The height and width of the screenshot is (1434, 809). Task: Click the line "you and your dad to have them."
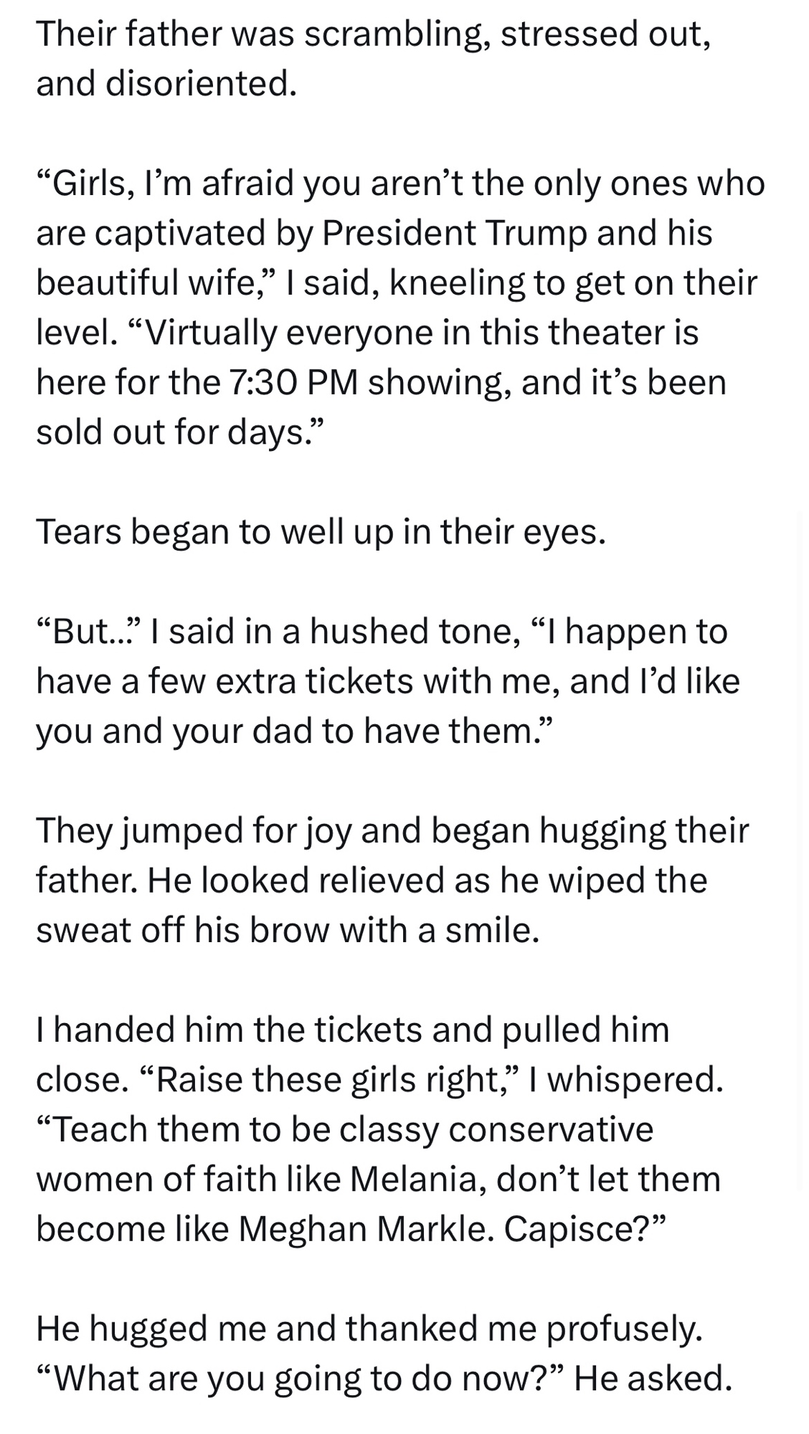[294, 731]
